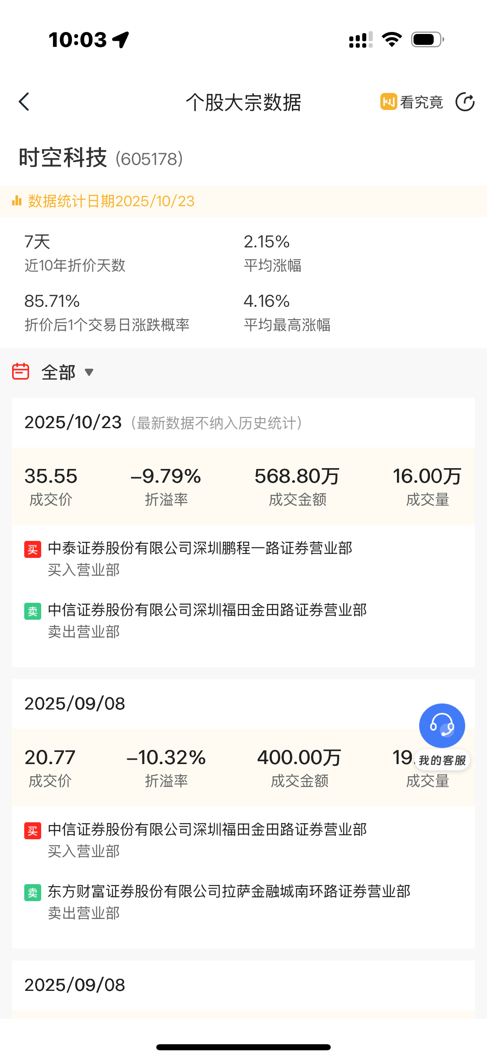Tap the 35.55 transaction price

[51, 476]
